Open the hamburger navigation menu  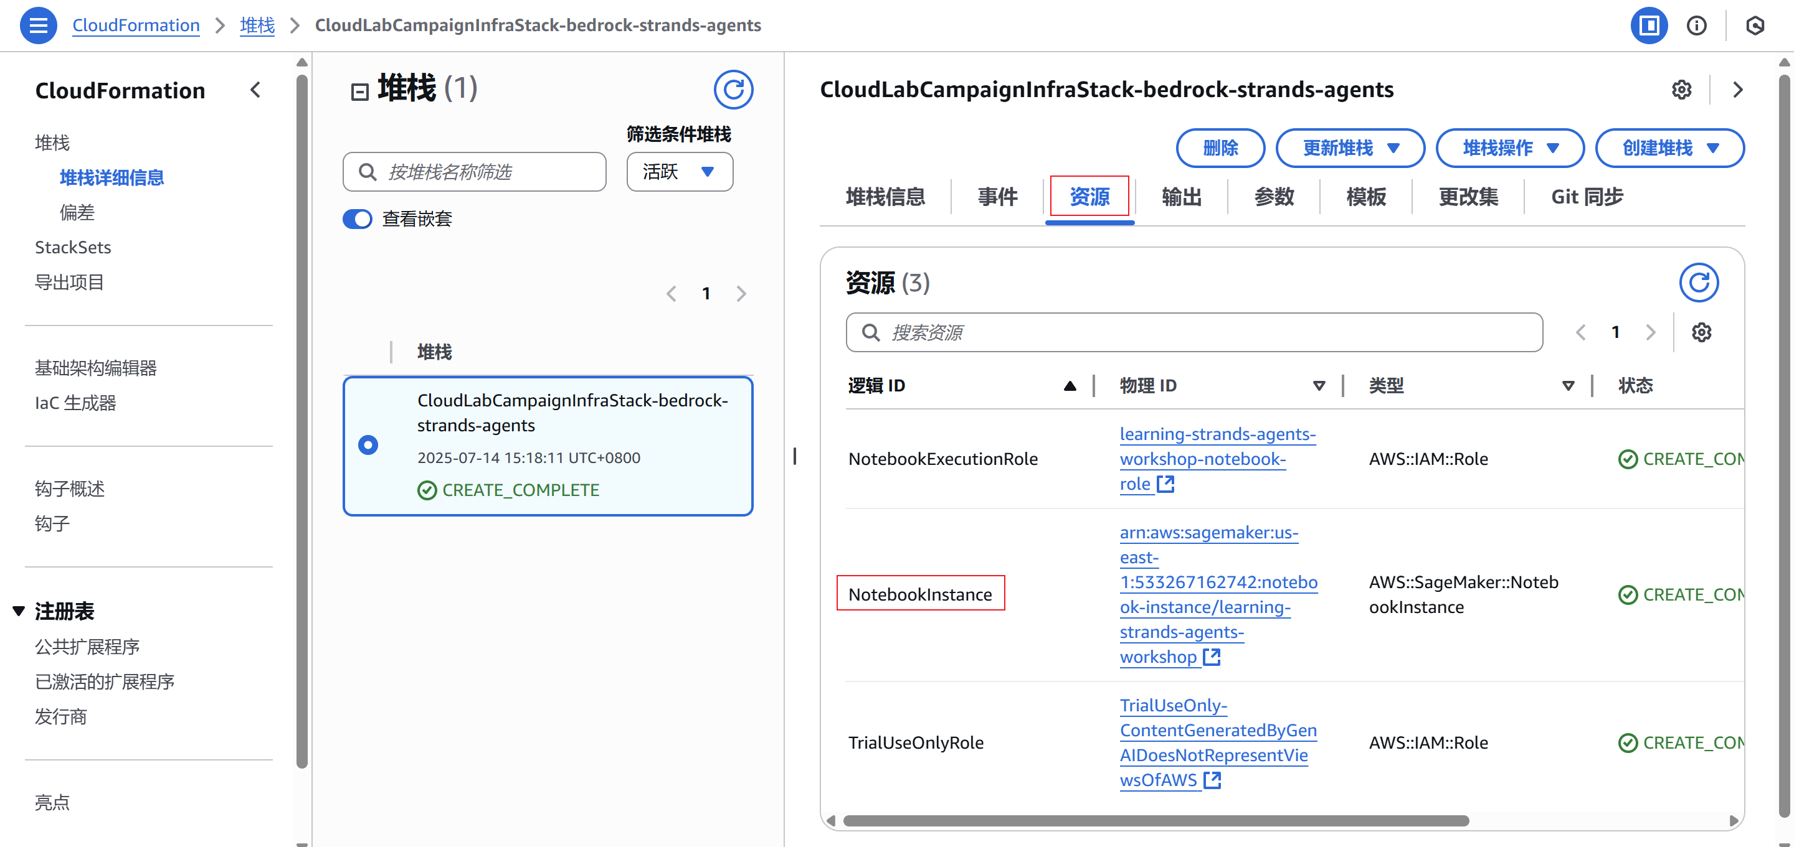(38, 26)
